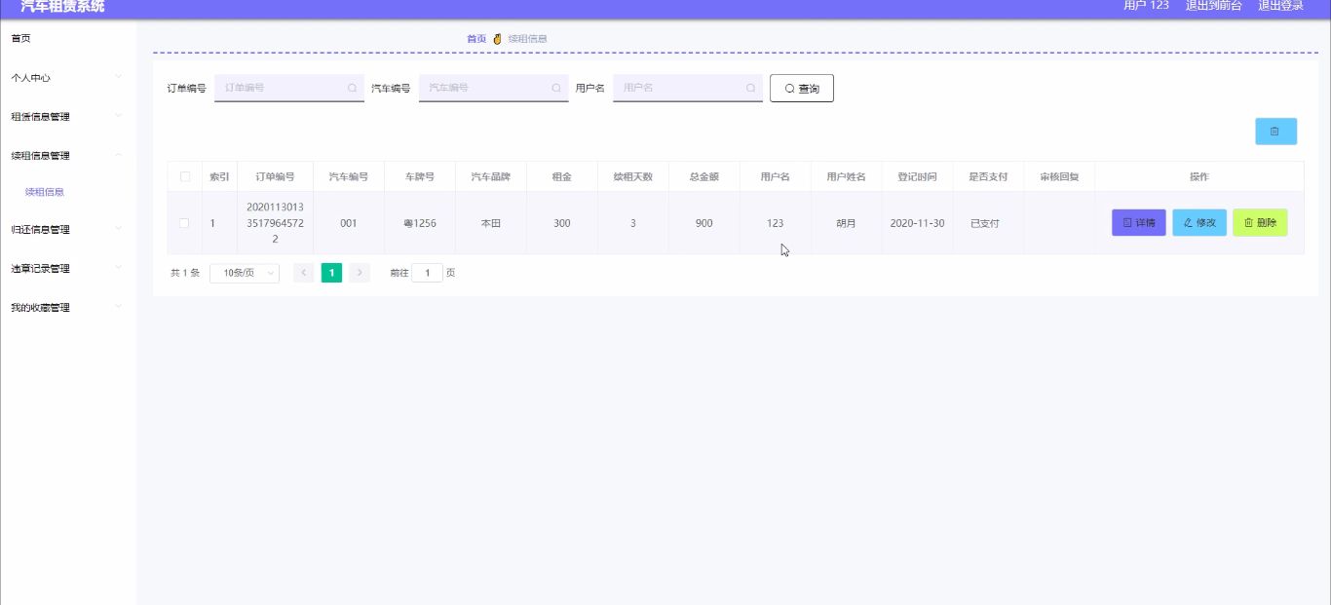Click plate cell 粤1256
This screenshot has width=1331, height=605.
click(x=420, y=223)
